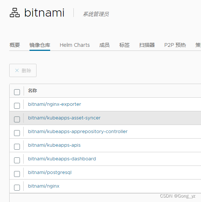
Task: Switch to the 扫描器 tab
Action: (147, 45)
